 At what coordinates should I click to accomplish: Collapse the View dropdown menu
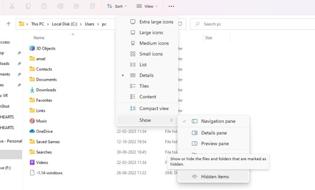[147, 6]
